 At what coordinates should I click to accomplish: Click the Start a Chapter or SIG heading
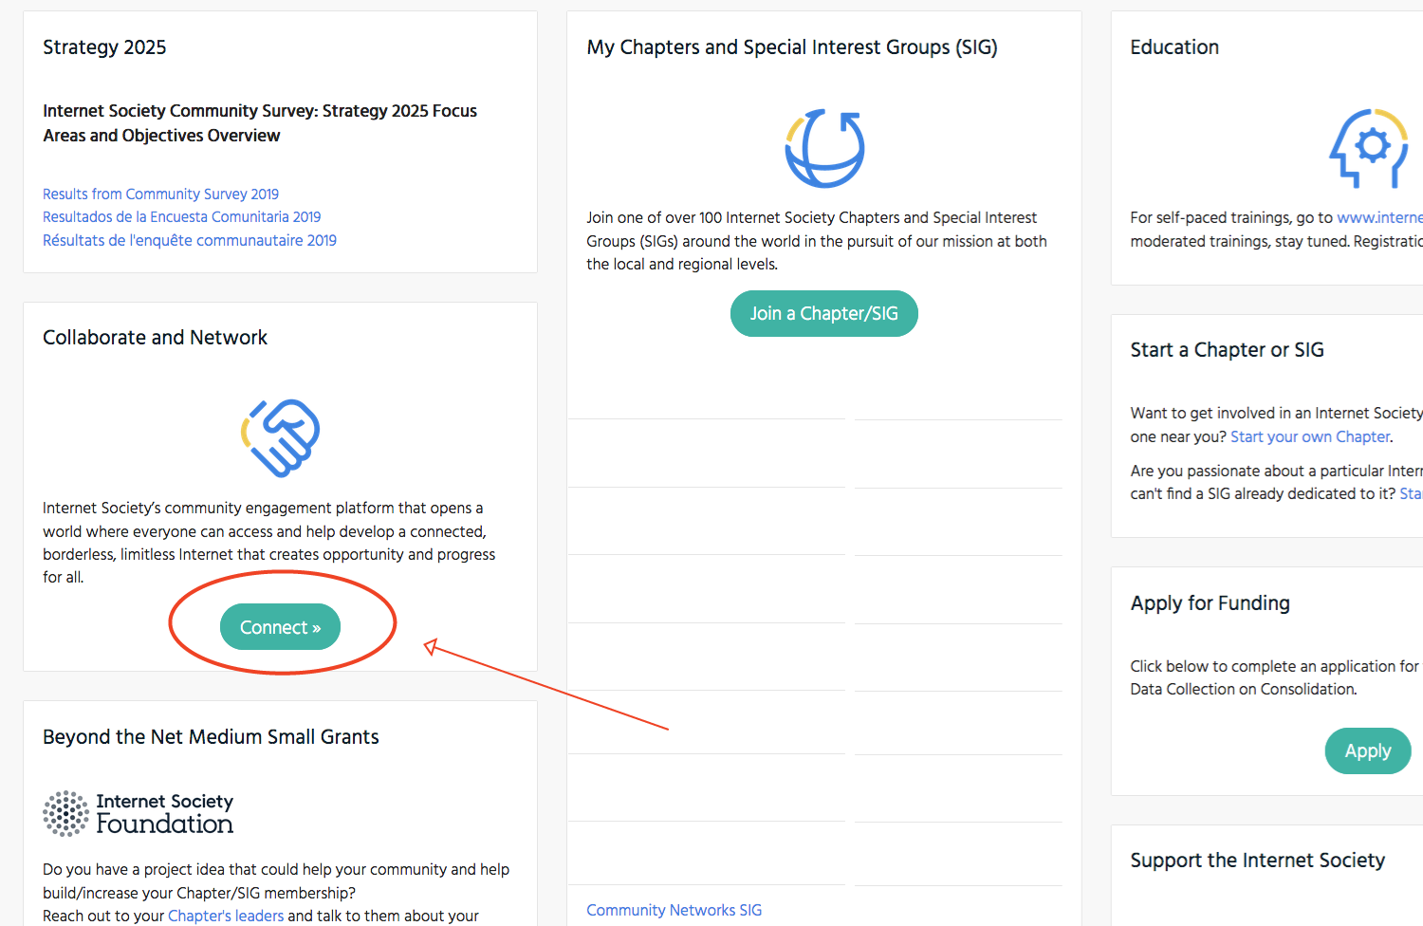click(x=1227, y=350)
